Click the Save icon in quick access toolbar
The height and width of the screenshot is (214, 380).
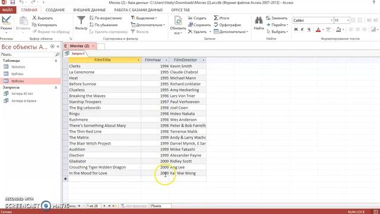[x=12, y=2]
